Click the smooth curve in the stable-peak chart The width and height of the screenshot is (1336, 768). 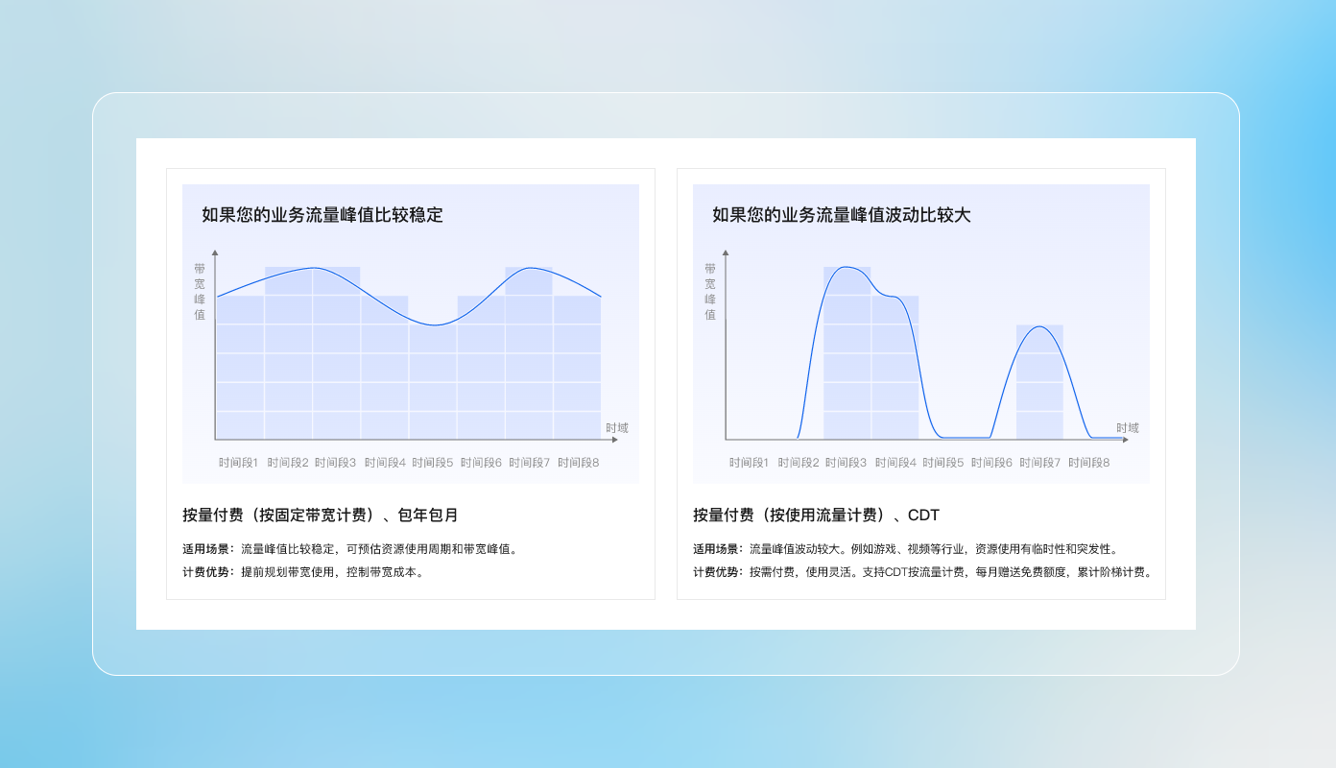[409, 296]
